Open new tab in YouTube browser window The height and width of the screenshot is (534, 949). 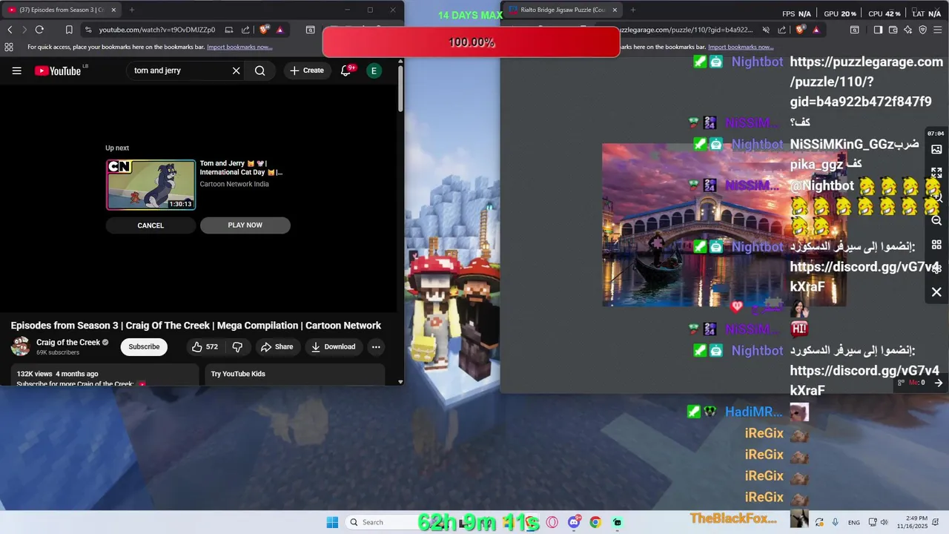(x=132, y=10)
